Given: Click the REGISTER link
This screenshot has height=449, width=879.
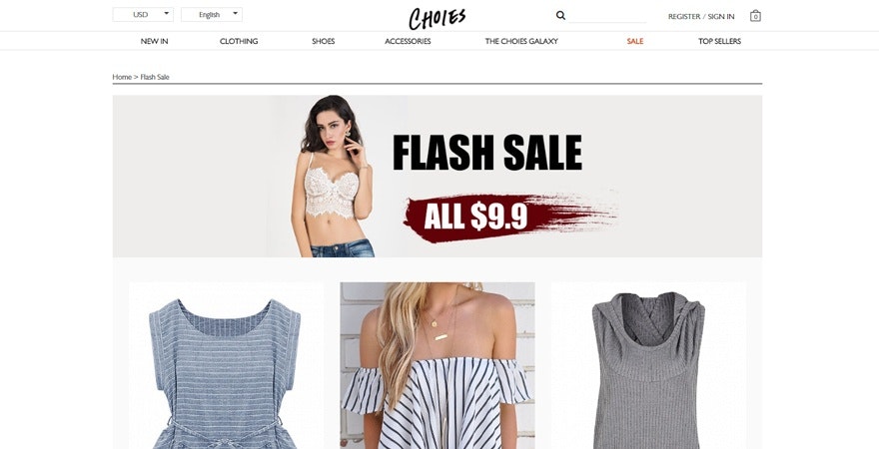Looking at the screenshot, I should (684, 17).
